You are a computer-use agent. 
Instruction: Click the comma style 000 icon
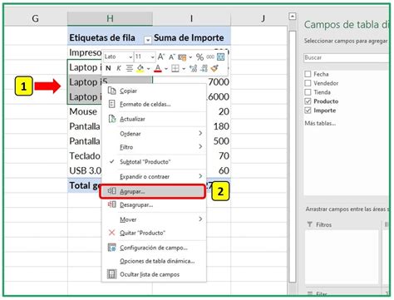(210, 57)
